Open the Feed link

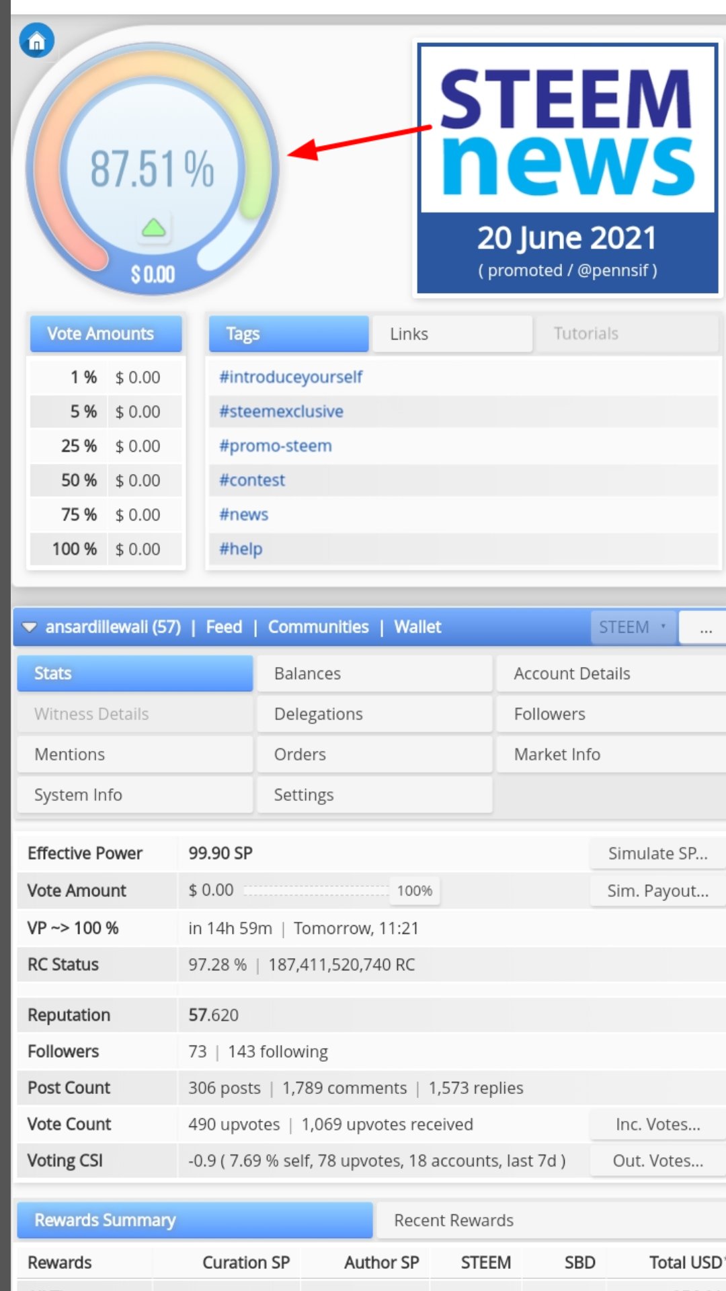tap(224, 627)
